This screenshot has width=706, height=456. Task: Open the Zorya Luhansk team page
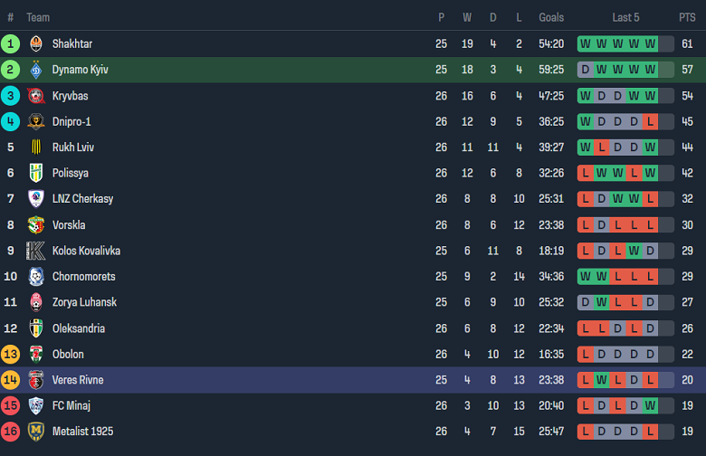(84, 302)
